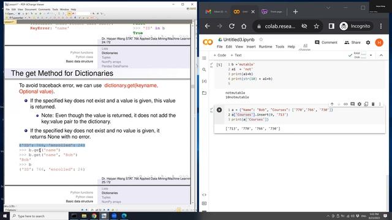
Task: Go back in the browser
Action: click(207, 26)
